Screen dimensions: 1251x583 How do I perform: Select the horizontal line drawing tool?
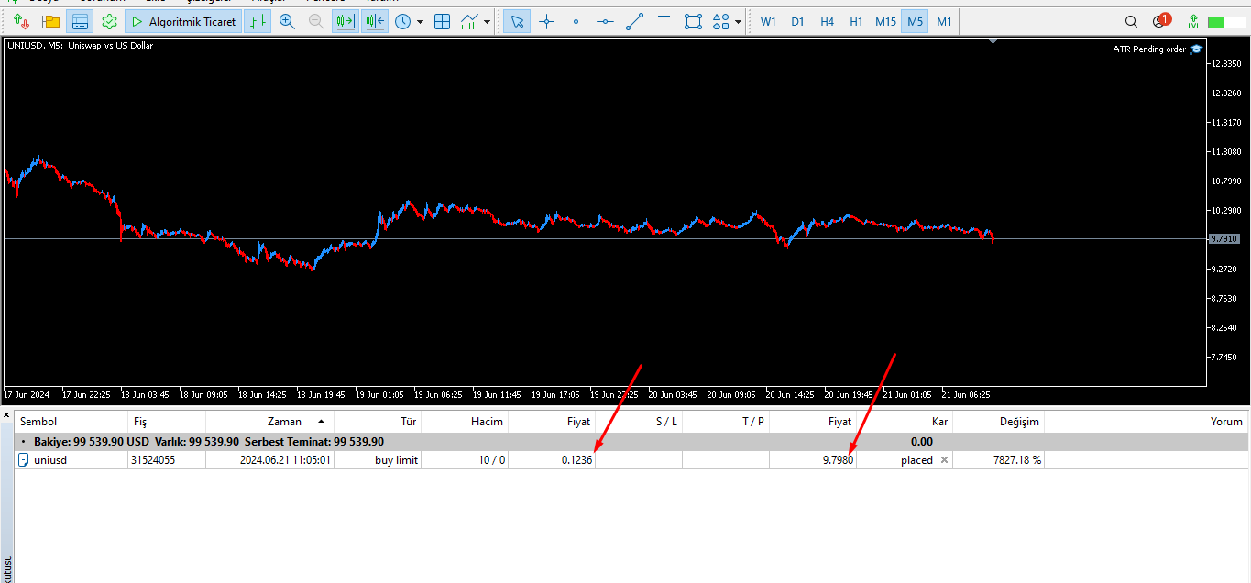(605, 21)
